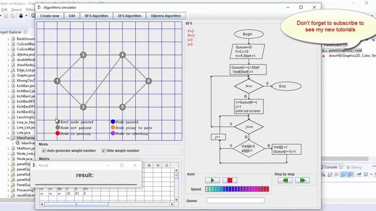Stop auto run with red stop button
376x211 pixels.
coord(230,180)
